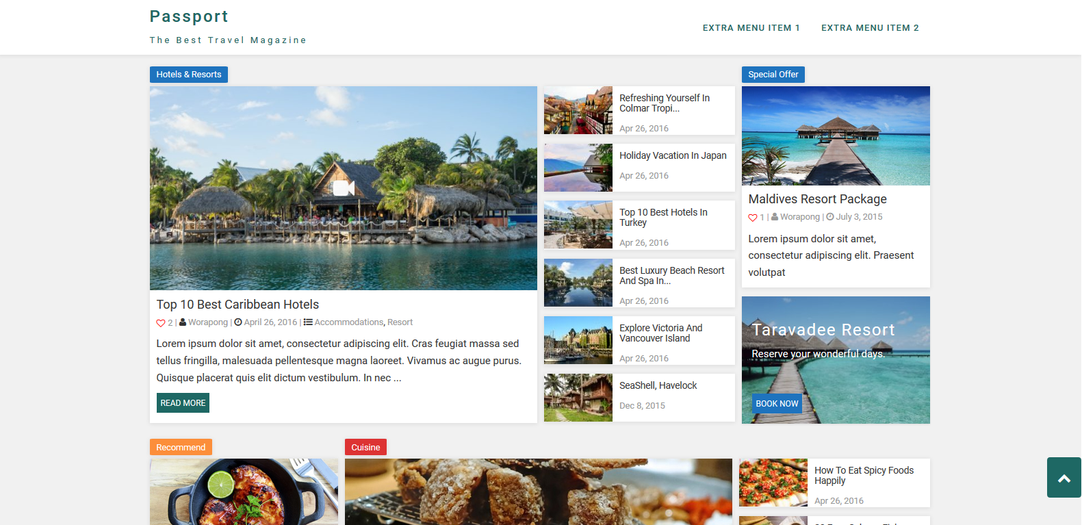
Task: Click the BOOK NOW button
Action: click(777, 404)
